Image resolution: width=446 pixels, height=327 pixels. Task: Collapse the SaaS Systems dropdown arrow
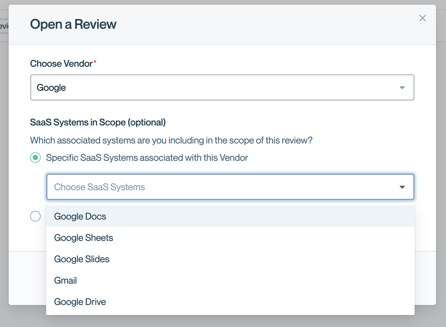(402, 187)
